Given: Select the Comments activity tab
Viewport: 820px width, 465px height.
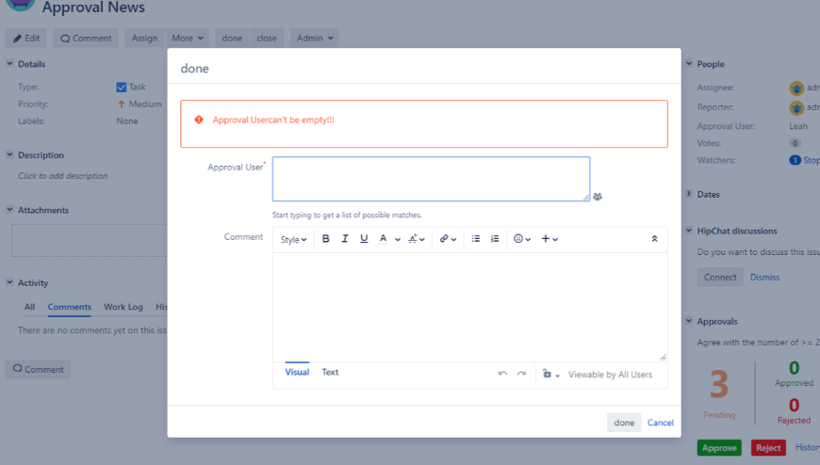Looking at the screenshot, I should [70, 307].
